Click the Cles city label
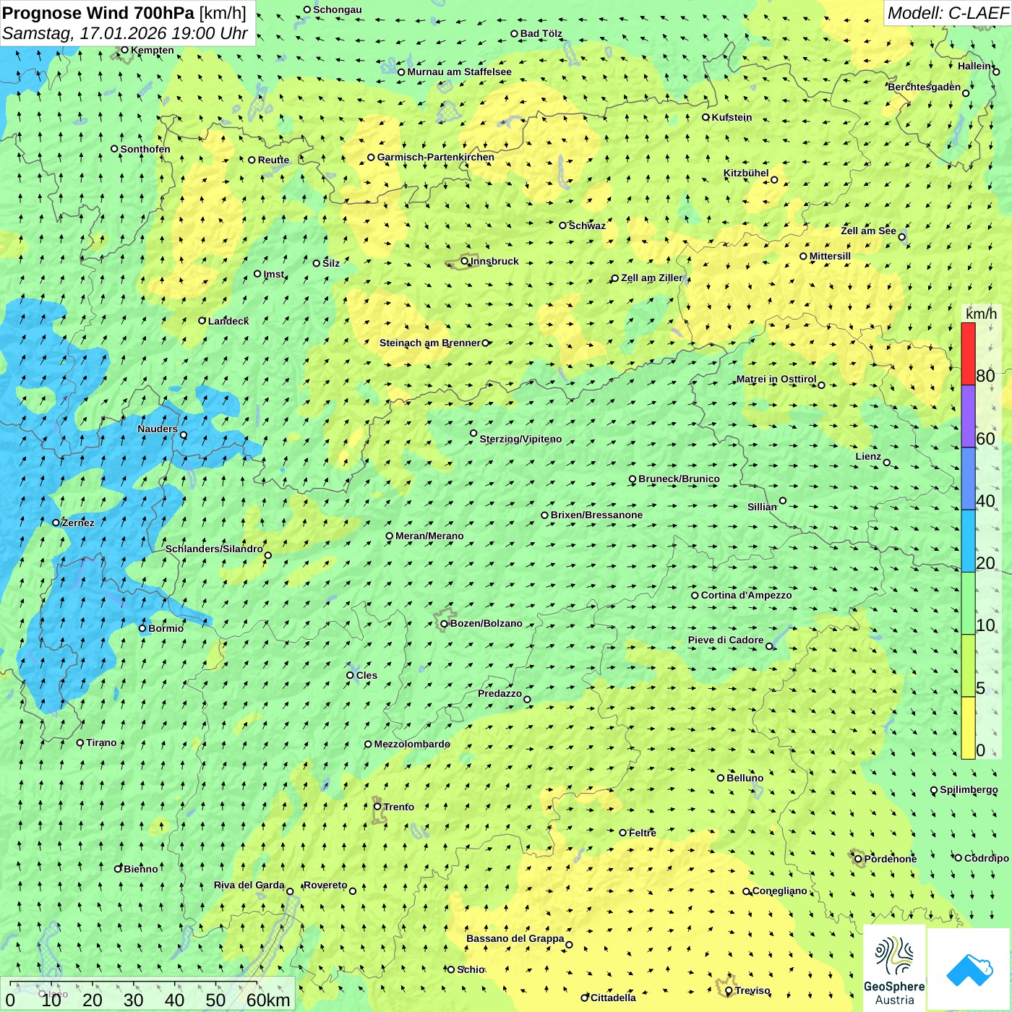The height and width of the screenshot is (1012, 1012). pos(366,675)
